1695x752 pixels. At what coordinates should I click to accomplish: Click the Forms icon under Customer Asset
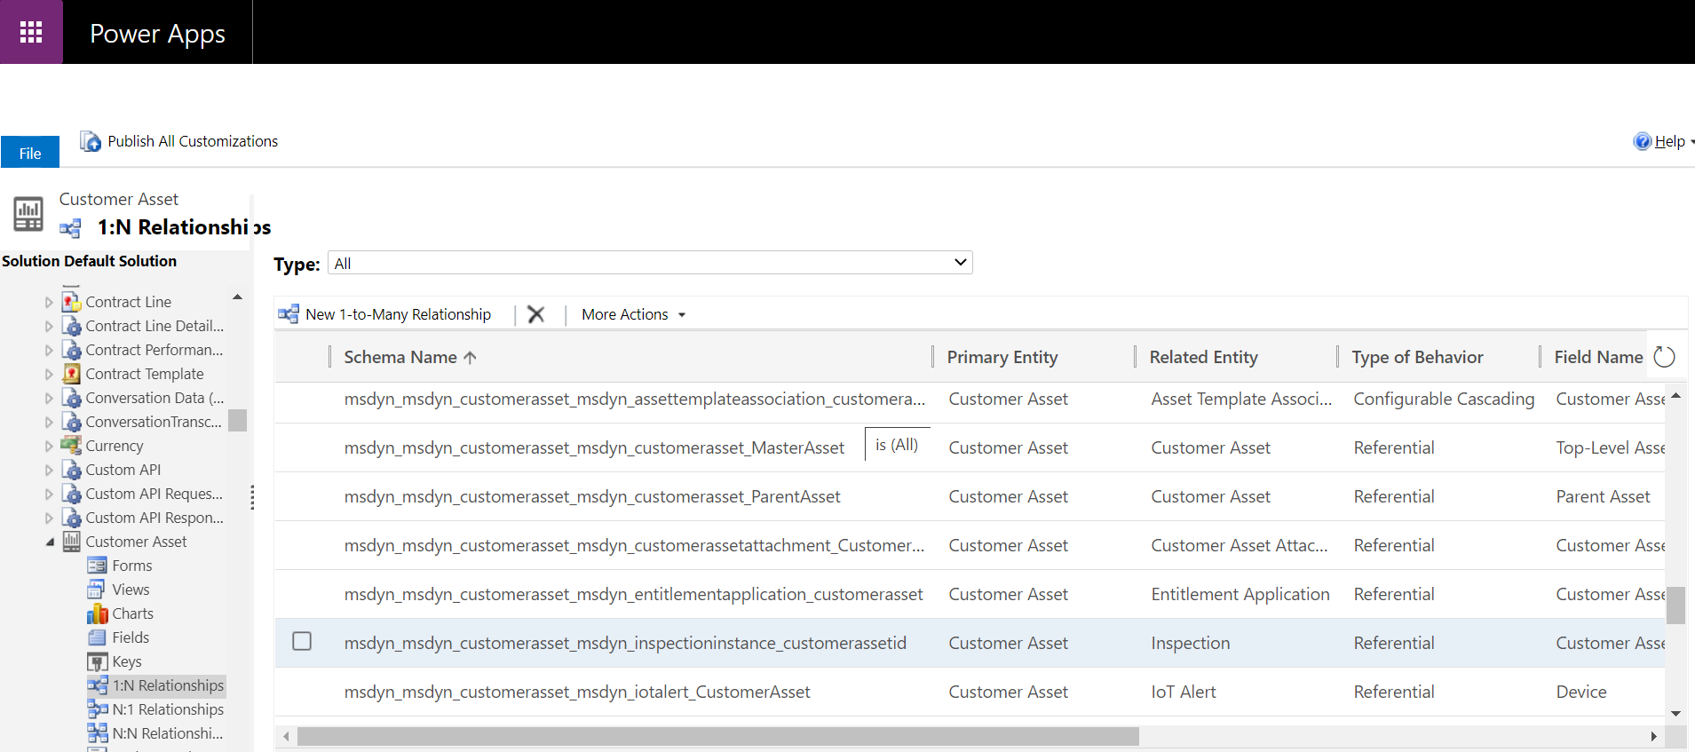coord(97,565)
